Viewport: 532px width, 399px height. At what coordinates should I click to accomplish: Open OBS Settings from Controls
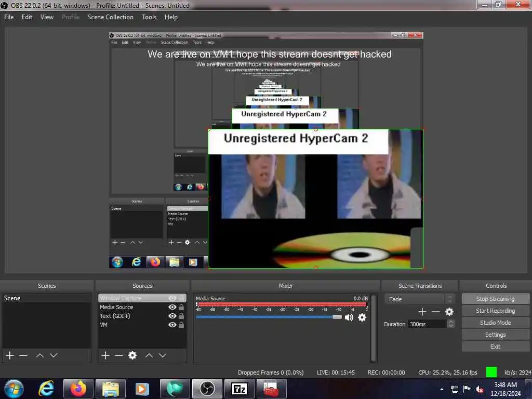(x=495, y=335)
